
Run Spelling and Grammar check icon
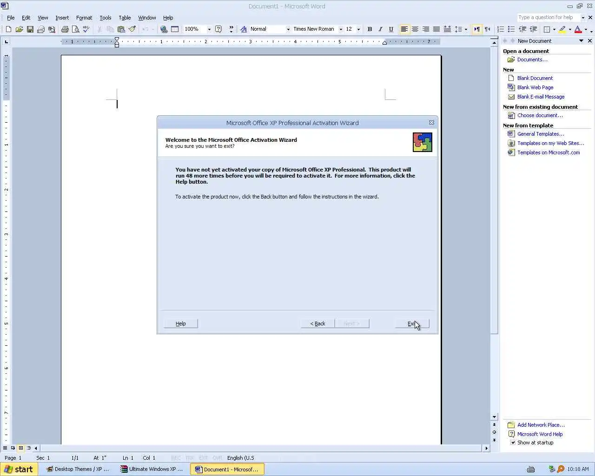coord(86,29)
